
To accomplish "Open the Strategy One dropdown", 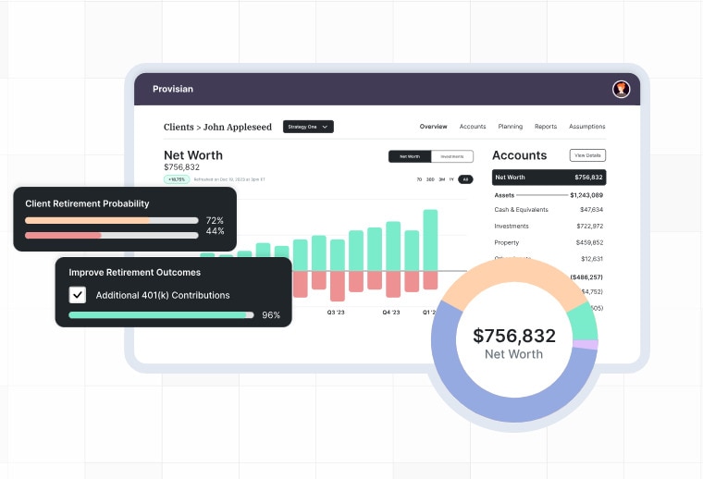I will 308,127.
